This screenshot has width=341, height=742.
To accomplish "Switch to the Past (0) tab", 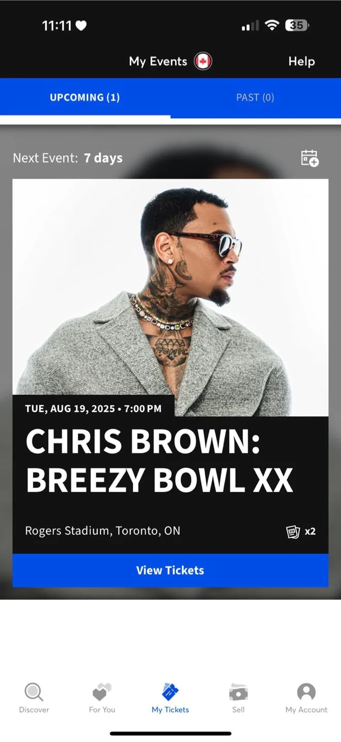I will coord(255,97).
